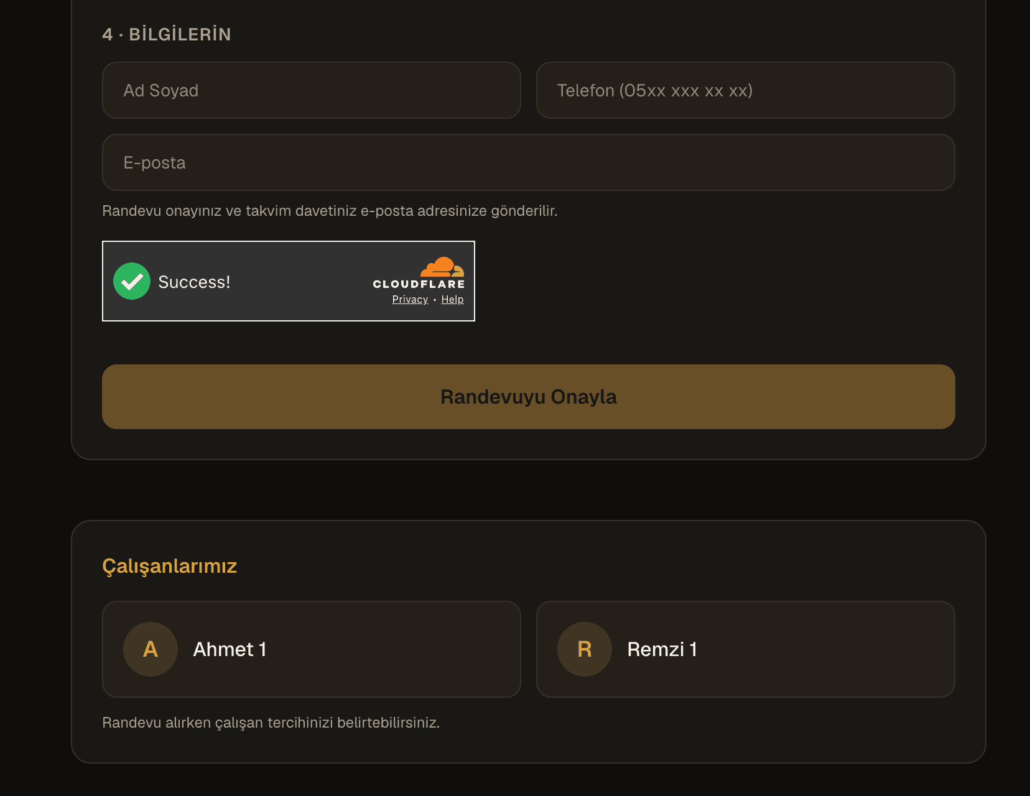Open the Cloudflare Help link
Image resolution: width=1030 pixels, height=796 pixels.
pos(452,299)
